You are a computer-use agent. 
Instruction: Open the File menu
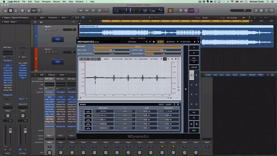[23, 1]
